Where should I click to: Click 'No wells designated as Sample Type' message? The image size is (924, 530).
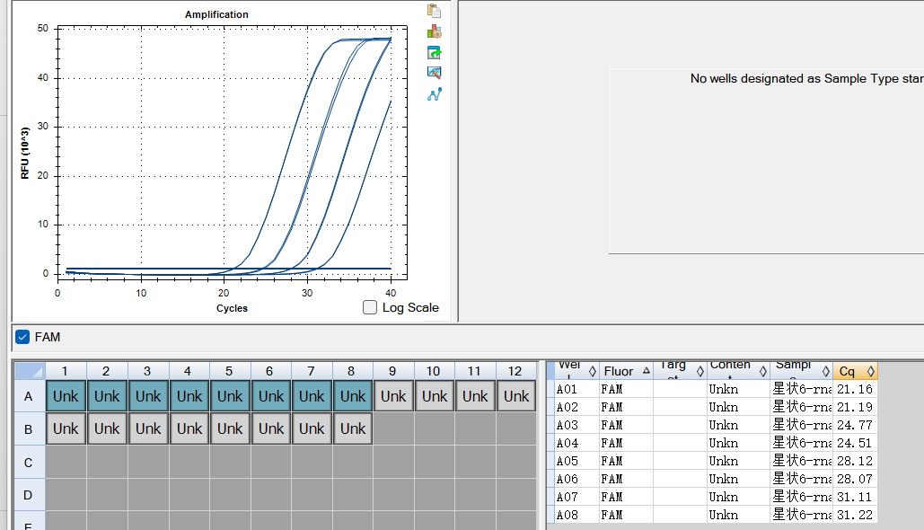point(806,78)
